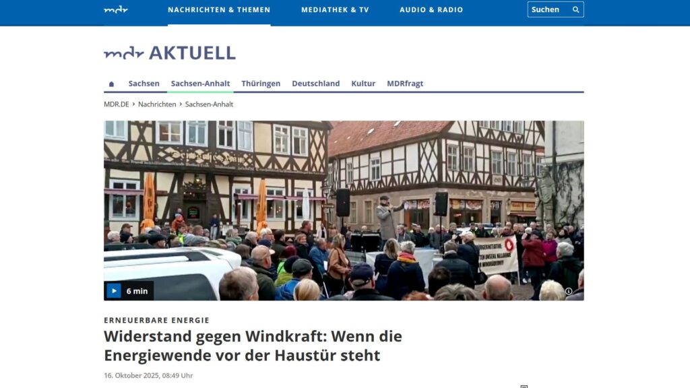
Task: Focus the Suchen search field
Action: (547, 9)
